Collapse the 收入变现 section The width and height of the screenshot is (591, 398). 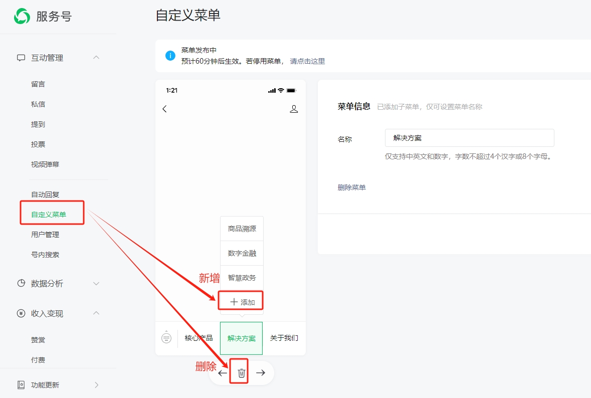pyautogui.click(x=96, y=313)
